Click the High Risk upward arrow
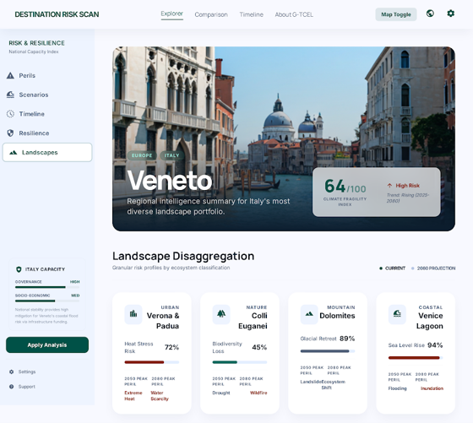The height and width of the screenshot is (423, 473). point(389,186)
